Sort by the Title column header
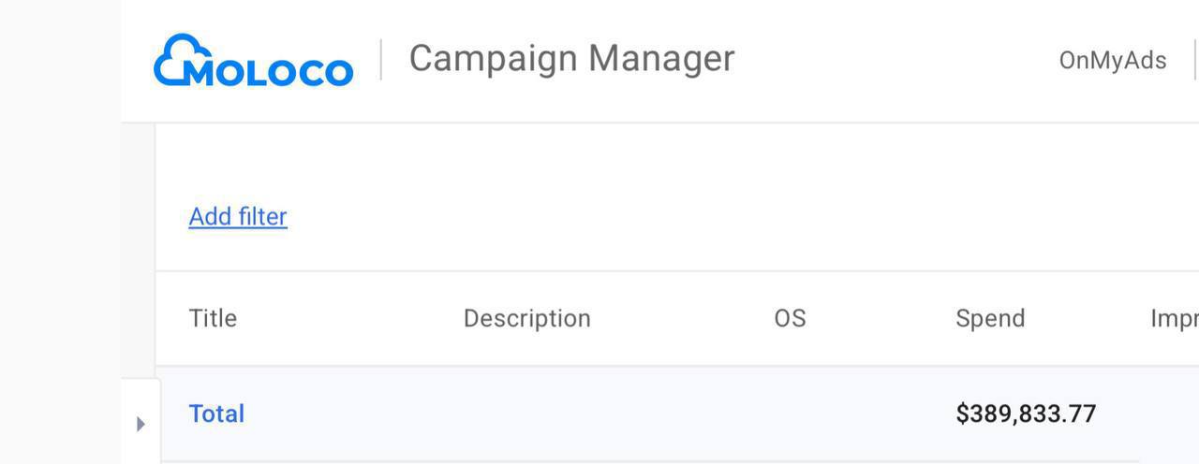 click(213, 318)
